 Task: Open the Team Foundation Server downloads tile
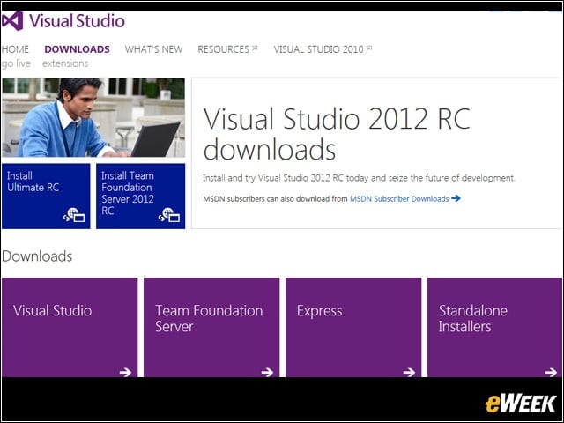(x=211, y=327)
